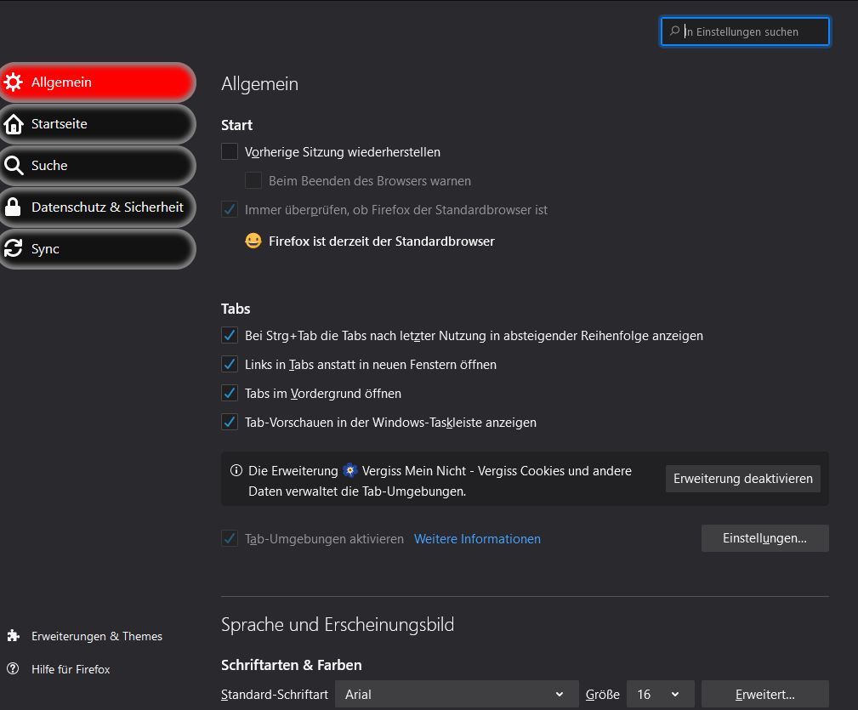Click the magnifier icon beside Suche
The image size is (858, 710).
pyautogui.click(x=13, y=165)
